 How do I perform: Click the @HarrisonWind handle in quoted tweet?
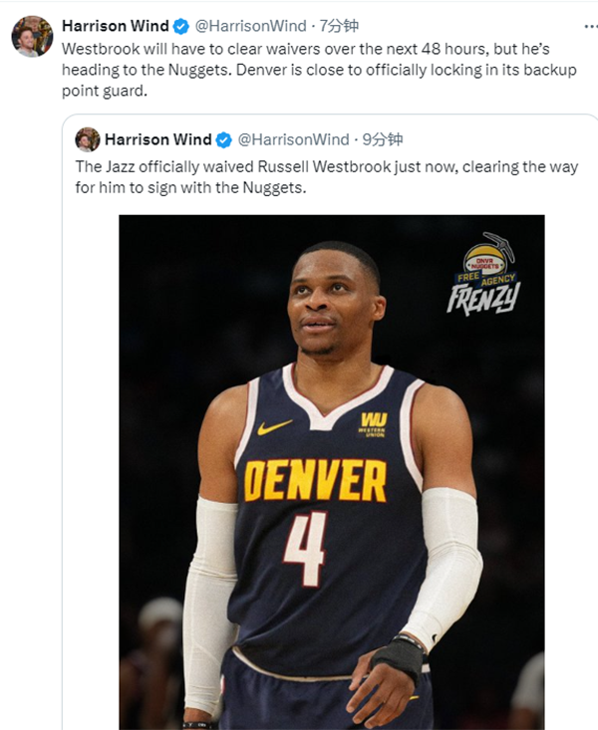293,139
